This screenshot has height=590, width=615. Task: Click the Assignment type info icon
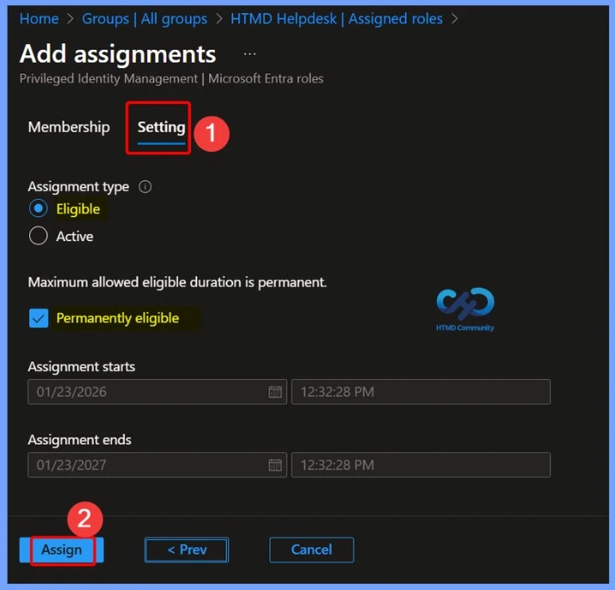pos(145,187)
